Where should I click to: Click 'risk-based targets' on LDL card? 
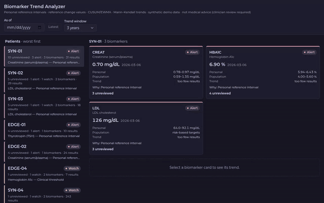pyautogui.click(x=186, y=132)
